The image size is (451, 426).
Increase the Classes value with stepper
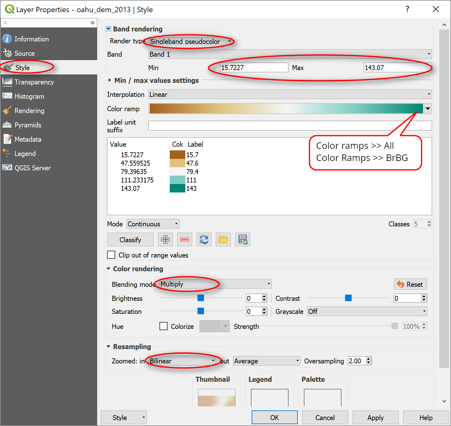429,222
